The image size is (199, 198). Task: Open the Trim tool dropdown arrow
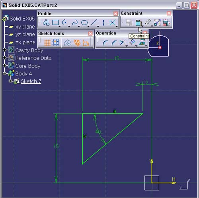(127, 46)
